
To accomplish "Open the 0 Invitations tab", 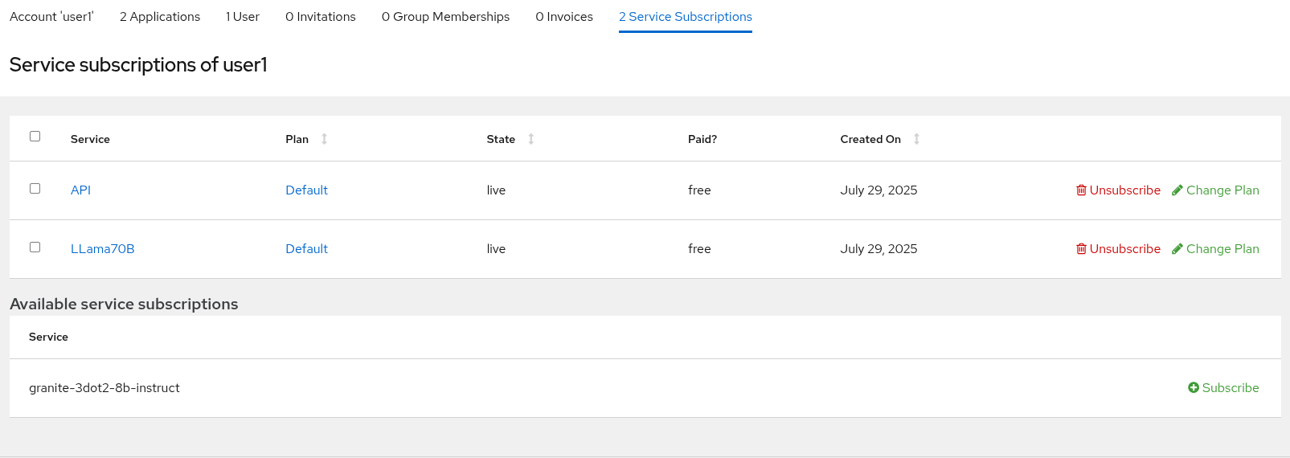I will (x=321, y=17).
